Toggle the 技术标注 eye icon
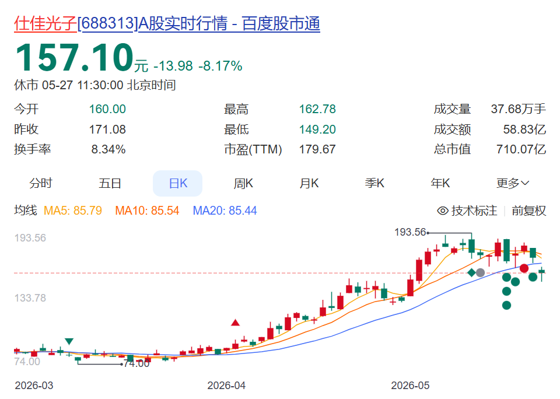The width and height of the screenshot is (560, 399). pos(443,211)
